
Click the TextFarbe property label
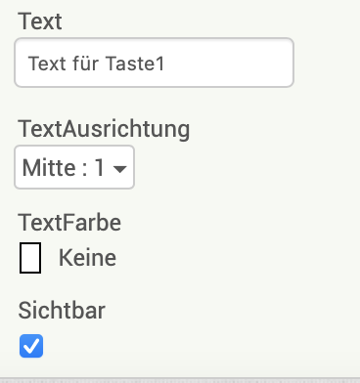[x=69, y=223]
